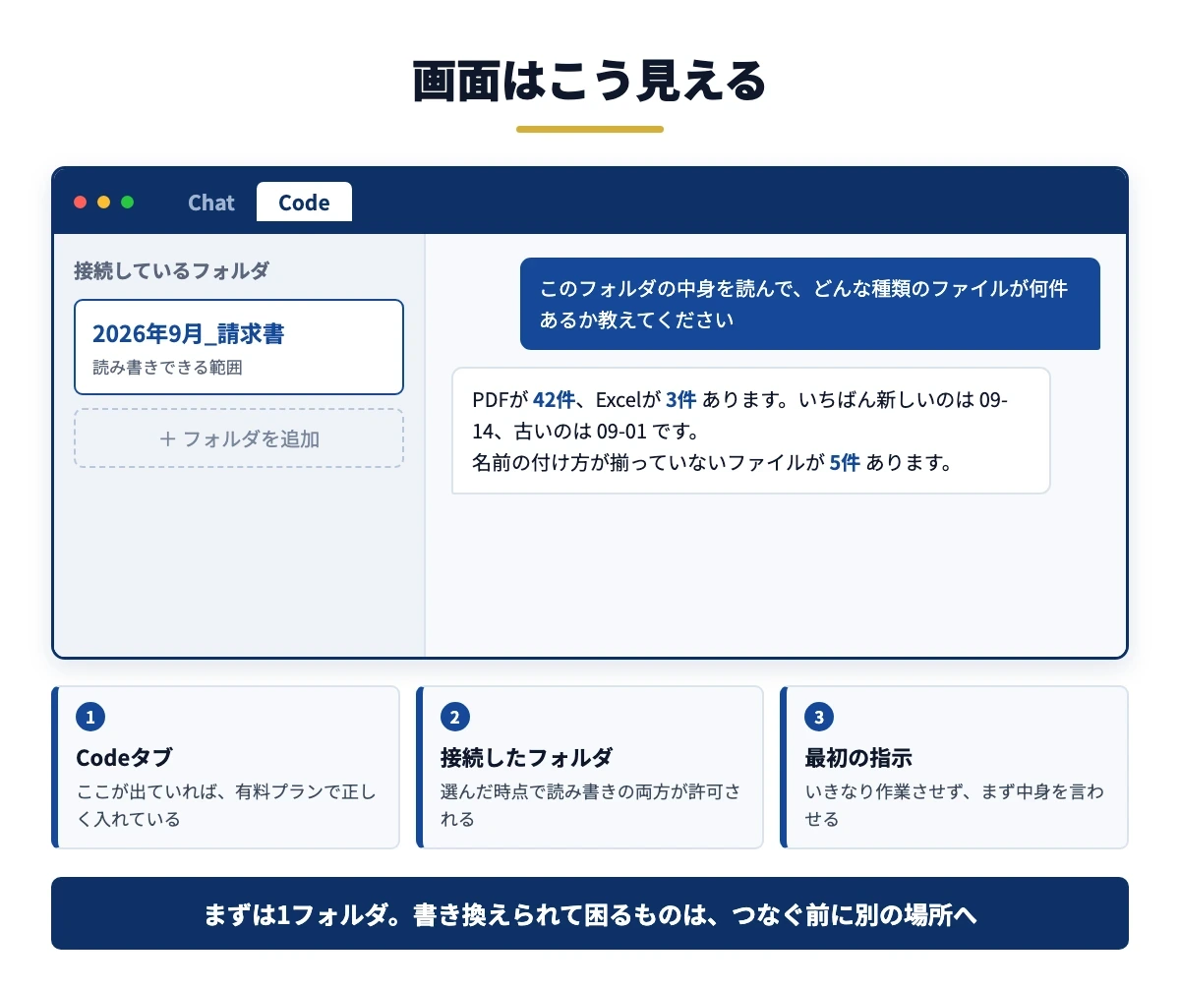
Task: Click the highlighted 42件 count
Action: (554, 399)
